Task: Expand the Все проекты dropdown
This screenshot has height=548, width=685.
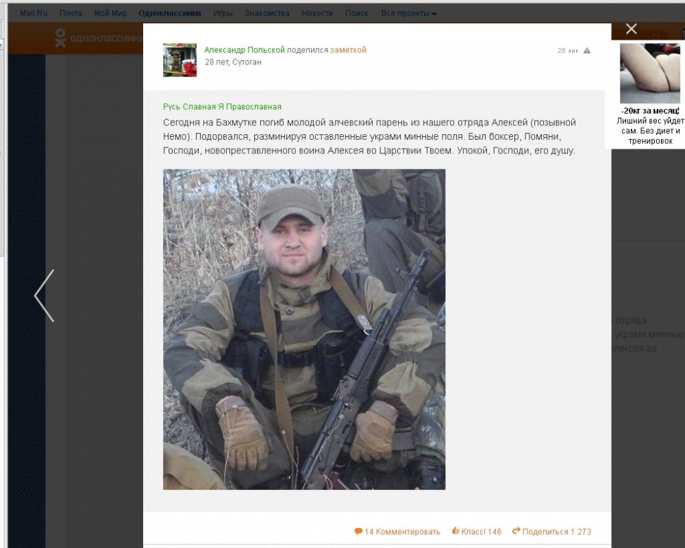Action: point(408,14)
